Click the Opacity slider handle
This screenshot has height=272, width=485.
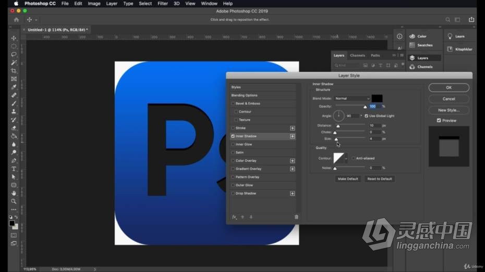click(x=365, y=107)
